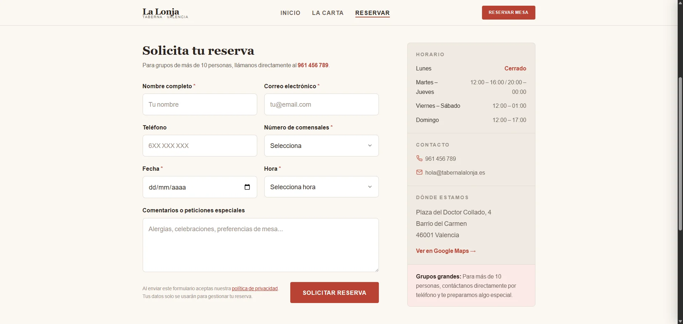
Task: Click the Solicita tu reserva heading
Action: coord(198,51)
